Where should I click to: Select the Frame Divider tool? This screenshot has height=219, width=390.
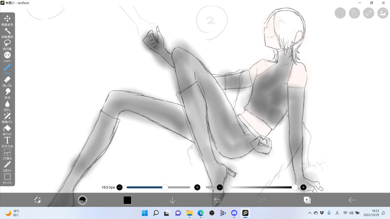(x=7, y=154)
